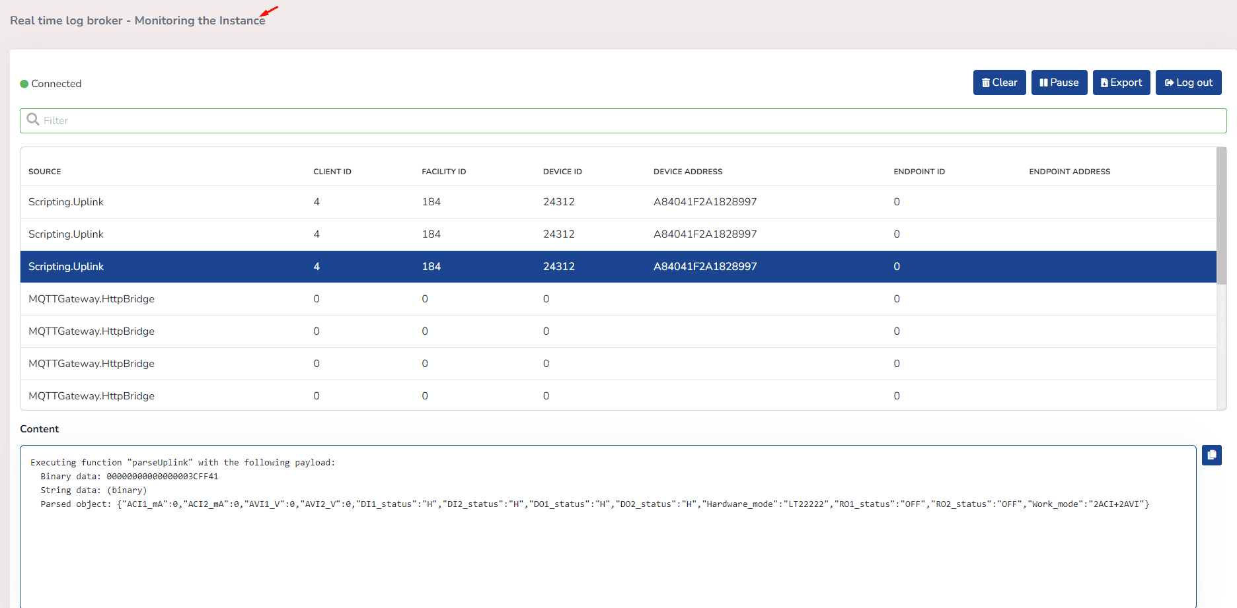This screenshot has height=608, width=1237.
Task: Click inside the Content text area
Action: coord(608,527)
